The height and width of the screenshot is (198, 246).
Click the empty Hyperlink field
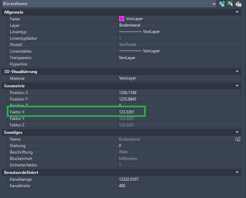pyautogui.click(x=179, y=64)
